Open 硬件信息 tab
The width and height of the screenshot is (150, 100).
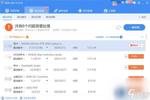coord(61,11)
